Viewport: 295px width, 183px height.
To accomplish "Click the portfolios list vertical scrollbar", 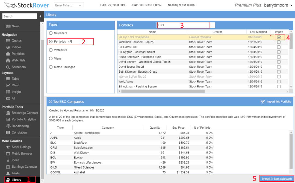I will [x=291, y=41].
